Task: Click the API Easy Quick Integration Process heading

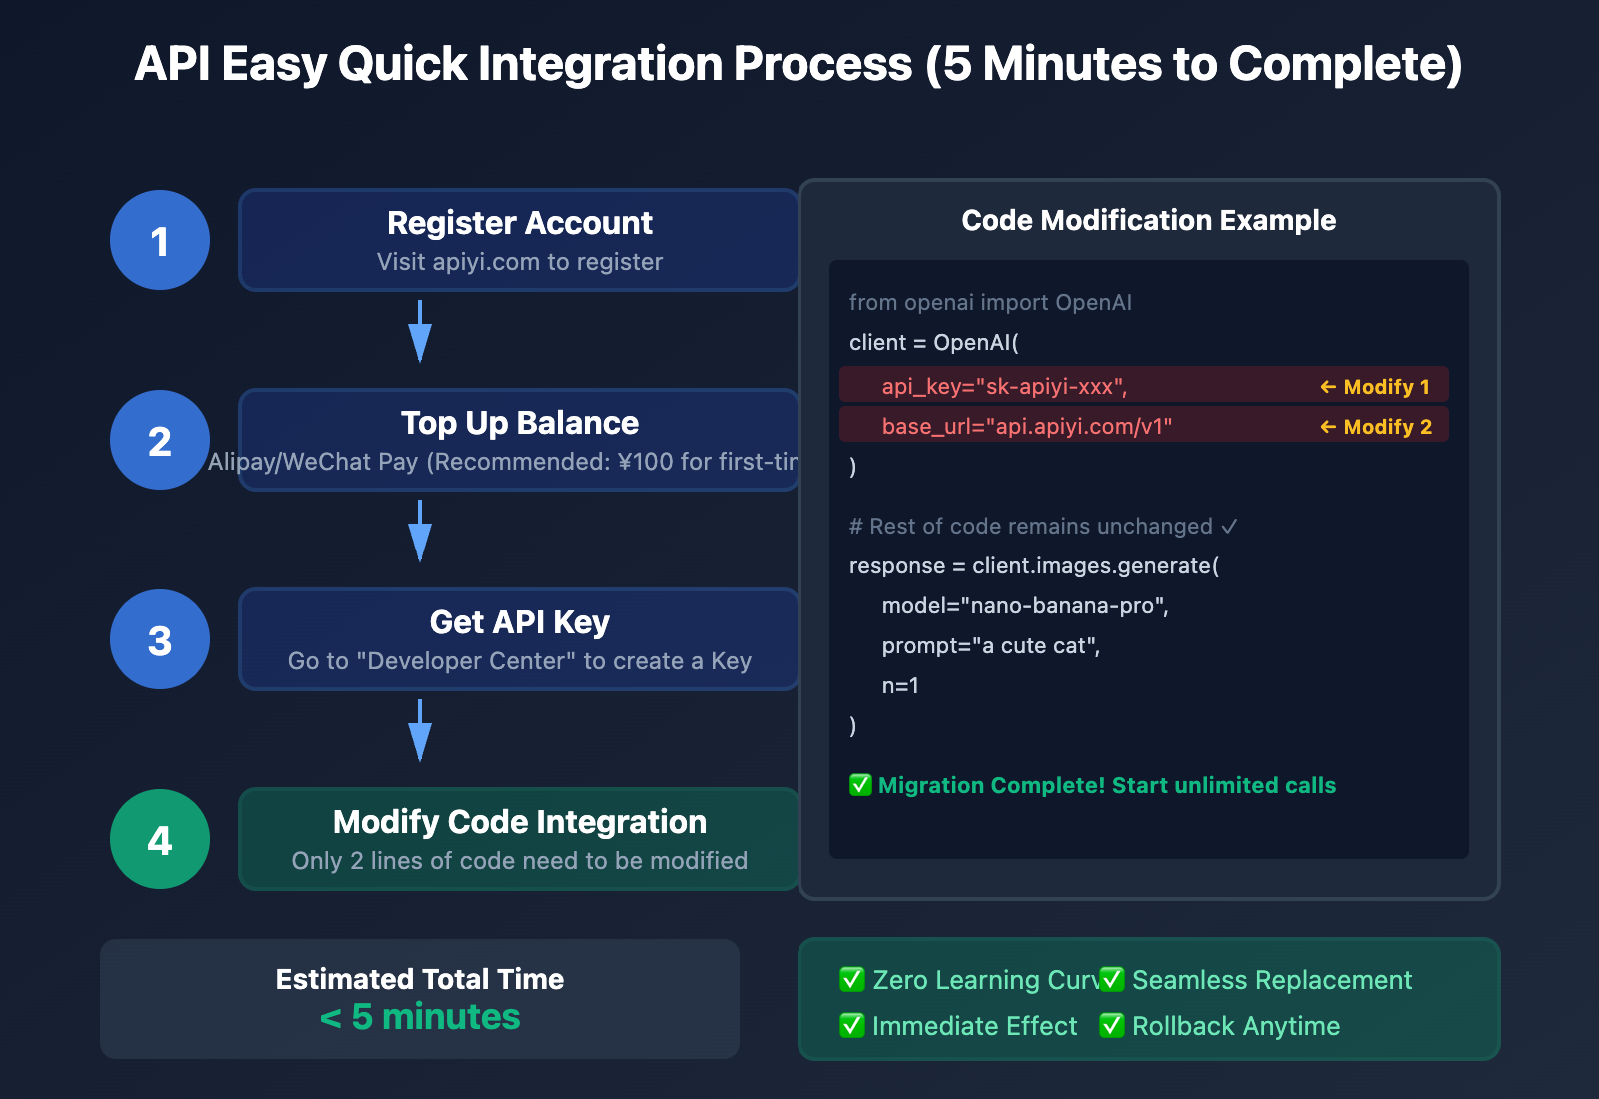Action: [x=799, y=63]
